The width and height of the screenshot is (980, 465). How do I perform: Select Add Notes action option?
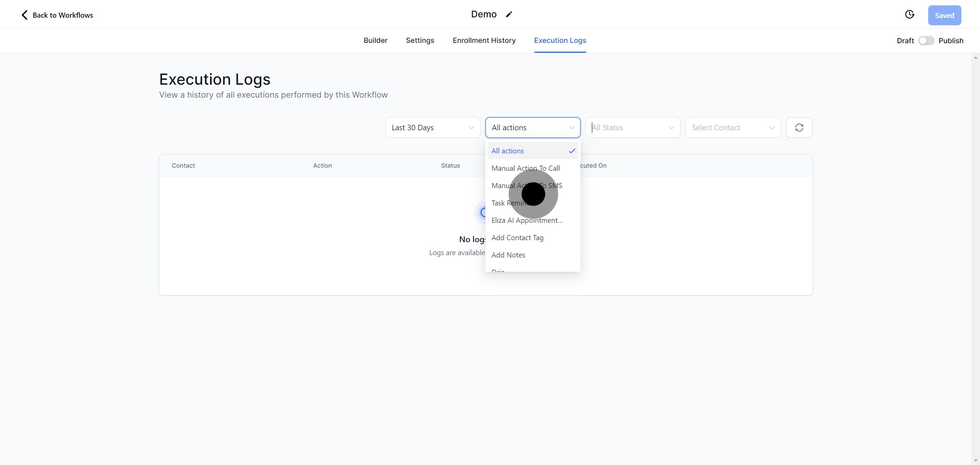click(x=508, y=255)
